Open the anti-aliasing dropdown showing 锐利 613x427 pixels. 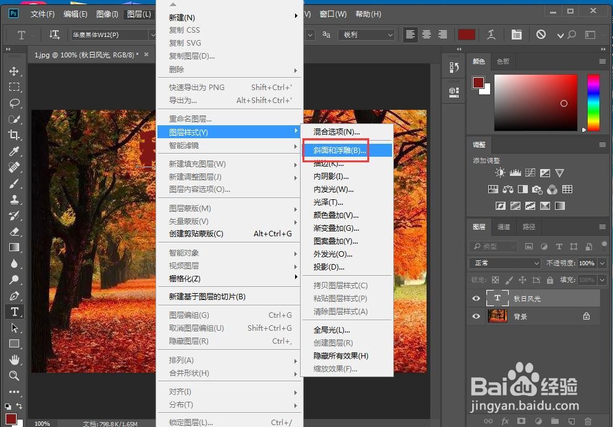point(367,35)
